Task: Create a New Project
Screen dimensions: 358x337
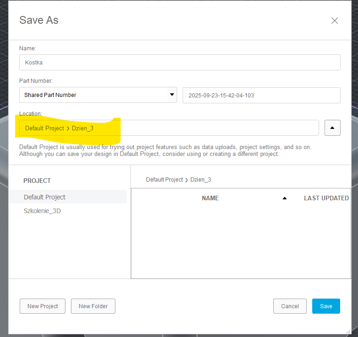Action: pyautogui.click(x=43, y=306)
